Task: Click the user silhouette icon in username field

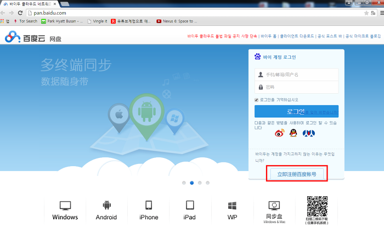Action: point(261,75)
